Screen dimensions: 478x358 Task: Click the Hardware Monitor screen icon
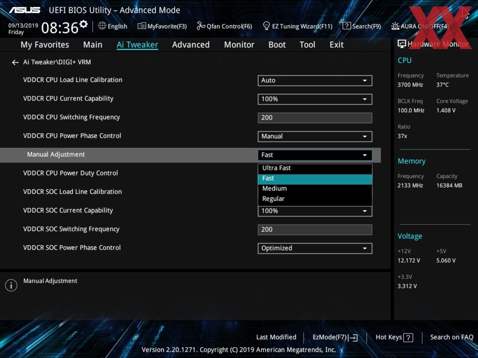tap(402, 44)
